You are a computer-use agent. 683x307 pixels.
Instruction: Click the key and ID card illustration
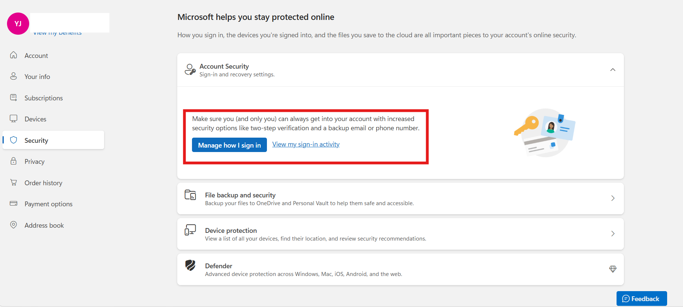545,133
